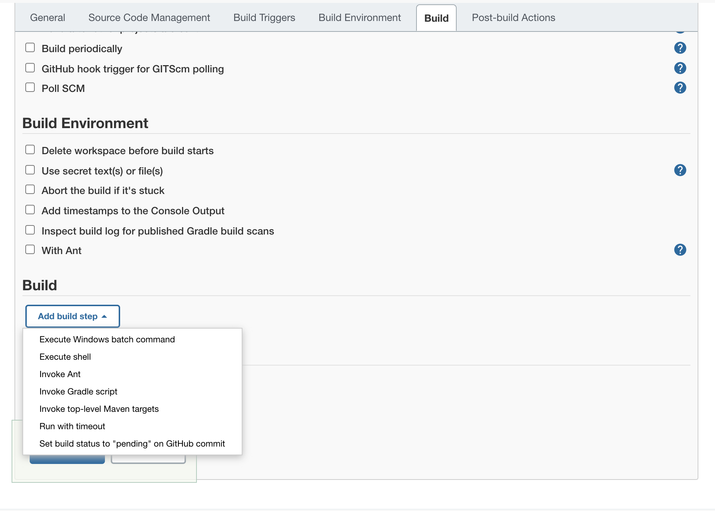The image size is (715, 511).
Task: Select Execute shell from build step menu
Action: pos(65,357)
